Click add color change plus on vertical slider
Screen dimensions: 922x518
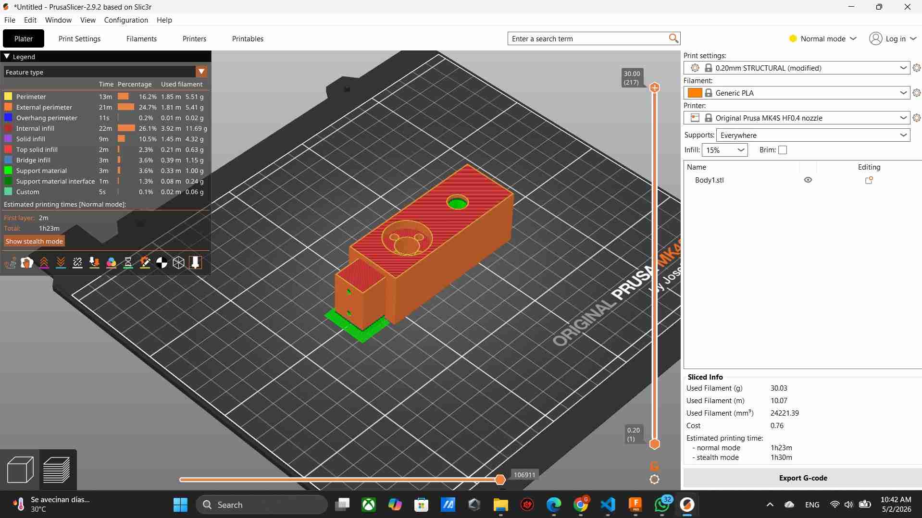click(x=654, y=87)
